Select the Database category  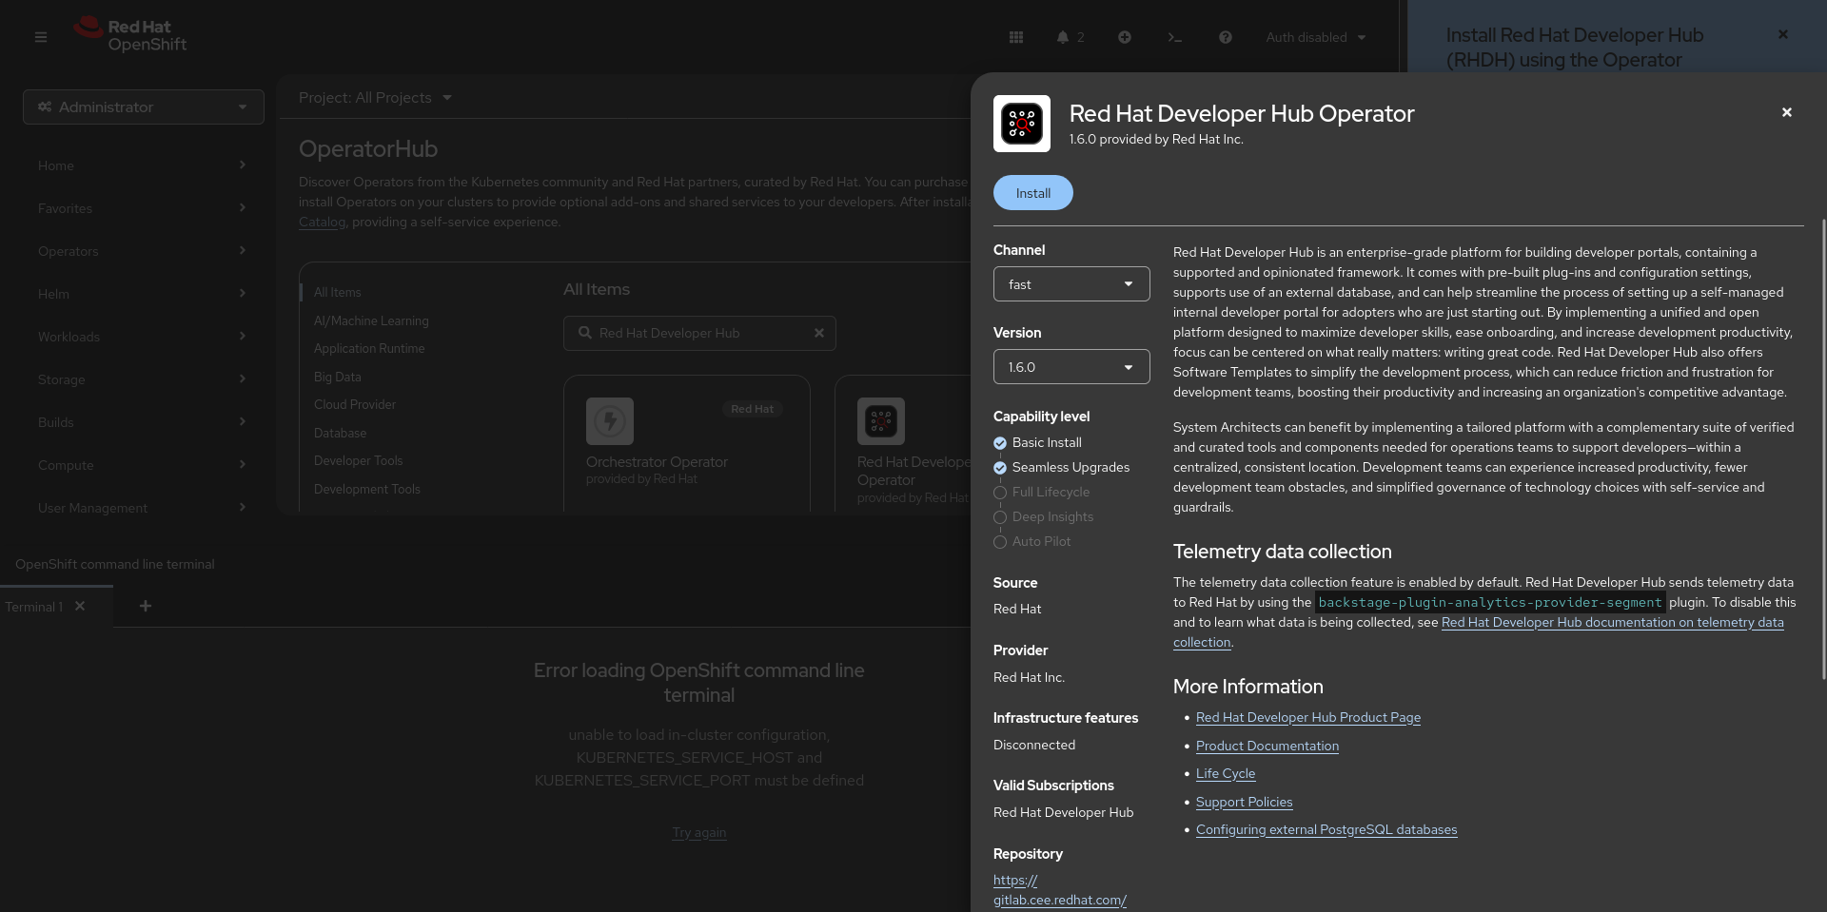(x=340, y=433)
